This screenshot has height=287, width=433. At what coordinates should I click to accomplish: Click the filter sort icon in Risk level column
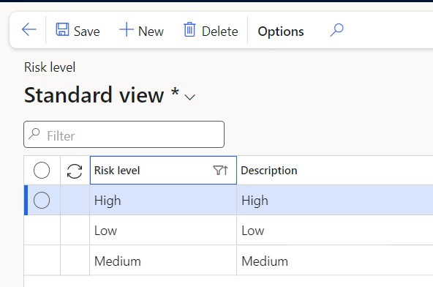(x=221, y=171)
